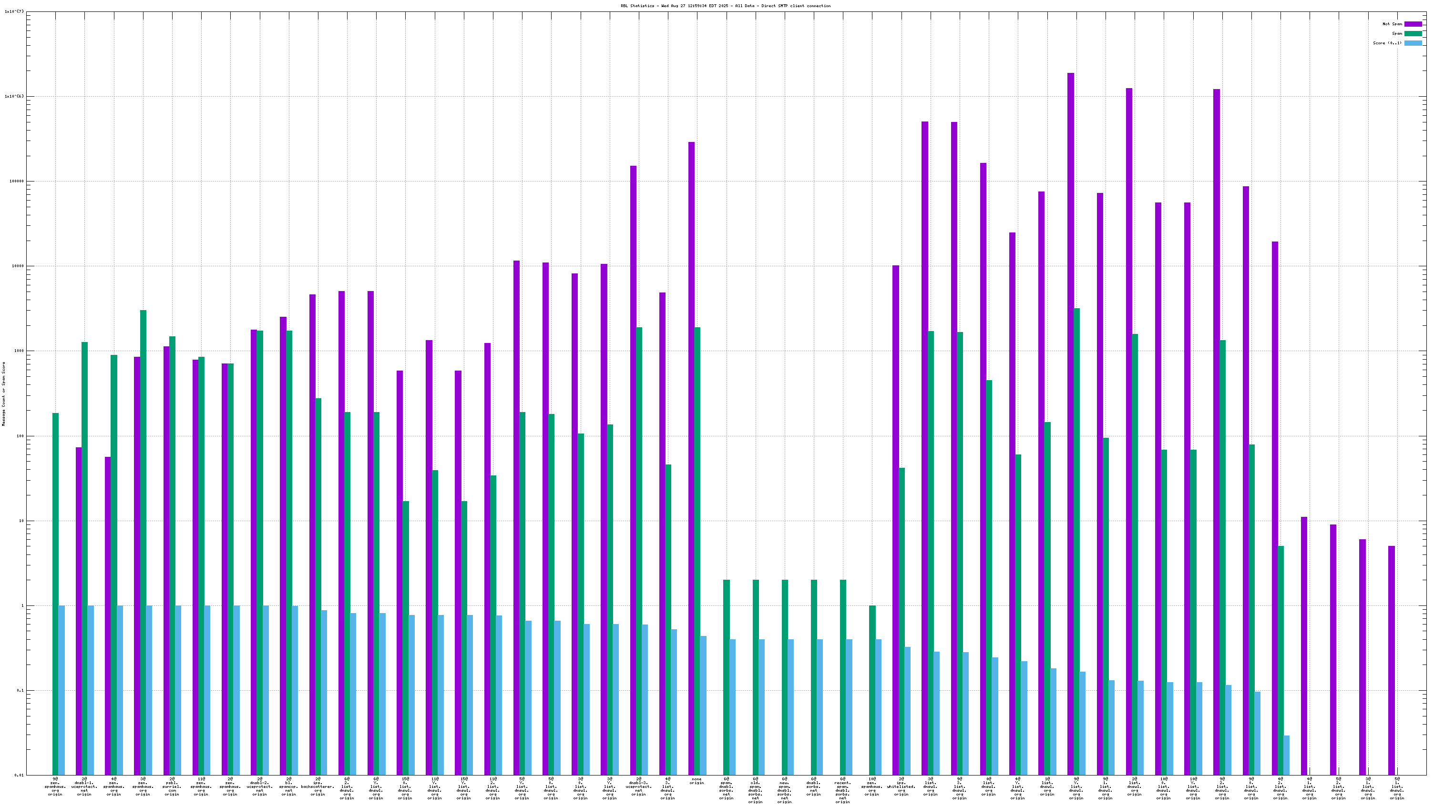Click the purple Not Spam legend swatch
The height and width of the screenshot is (806, 1434).
pyautogui.click(x=1413, y=24)
